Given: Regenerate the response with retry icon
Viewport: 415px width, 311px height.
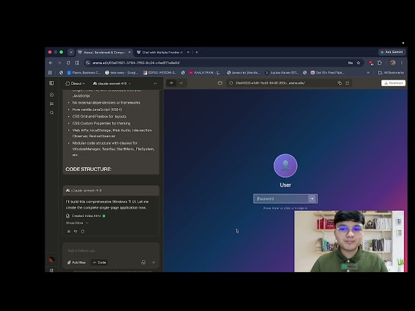Looking at the screenshot, I should tap(82, 231).
